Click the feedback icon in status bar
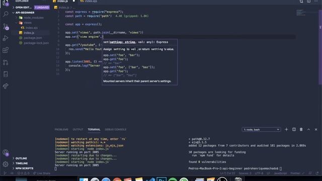This screenshot has height=181, width=322. point(310,173)
